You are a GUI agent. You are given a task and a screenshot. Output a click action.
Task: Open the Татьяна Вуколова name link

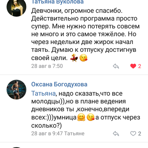coord(57,2)
